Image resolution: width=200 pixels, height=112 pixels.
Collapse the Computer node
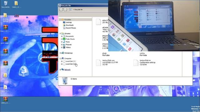point(60,59)
